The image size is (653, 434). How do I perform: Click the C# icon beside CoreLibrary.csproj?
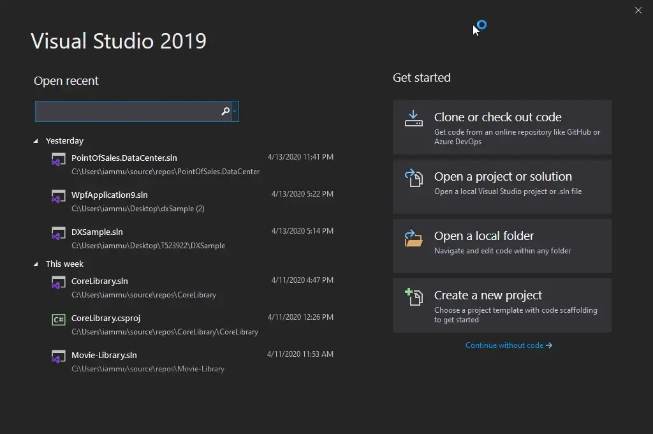58,319
